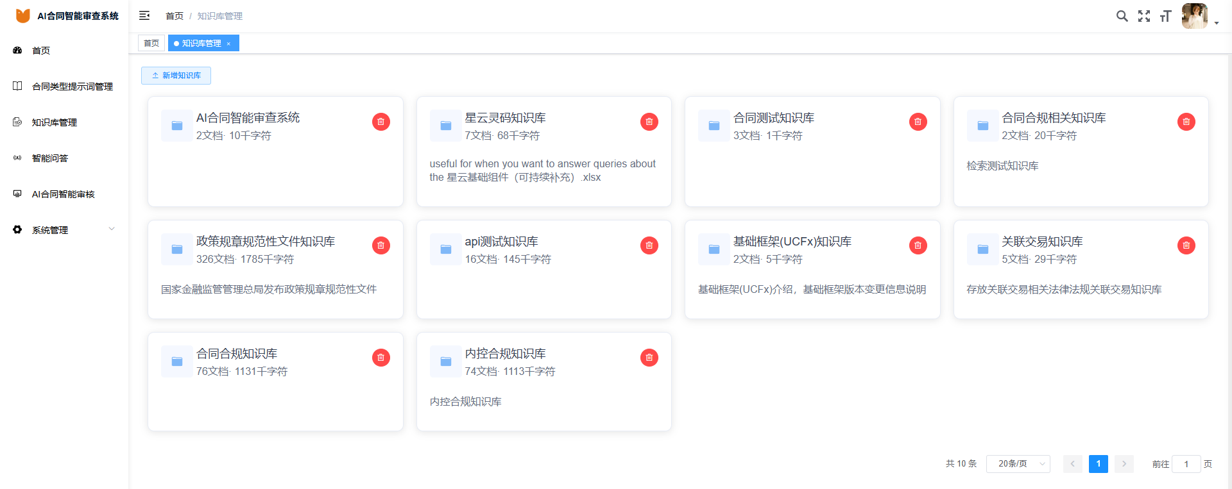Select page 1 in pagination
This screenshot has height=489, width=1232.
pos(1099,463)
